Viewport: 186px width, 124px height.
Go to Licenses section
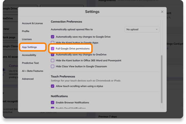click(27, 39)
